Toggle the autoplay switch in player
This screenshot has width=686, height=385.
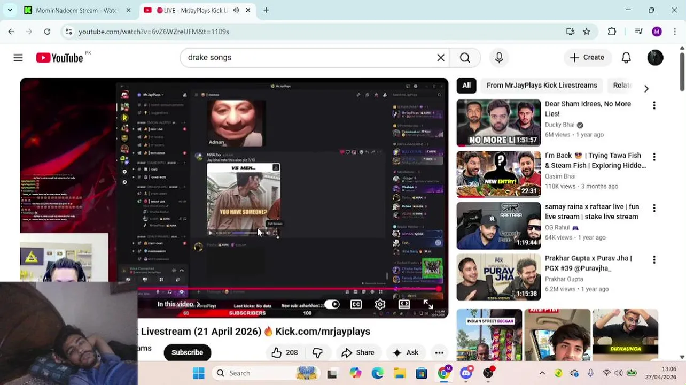pos(332,304)
